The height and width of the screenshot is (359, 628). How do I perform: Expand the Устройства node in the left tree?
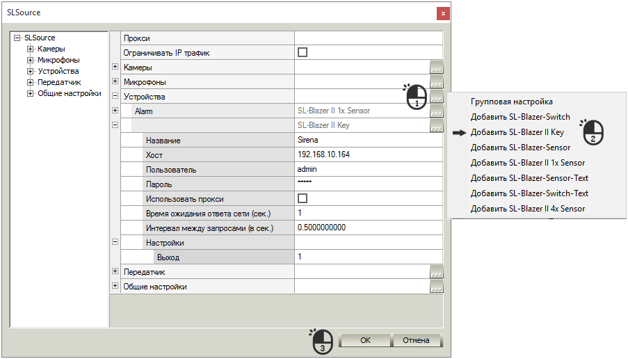click(30, 72)
